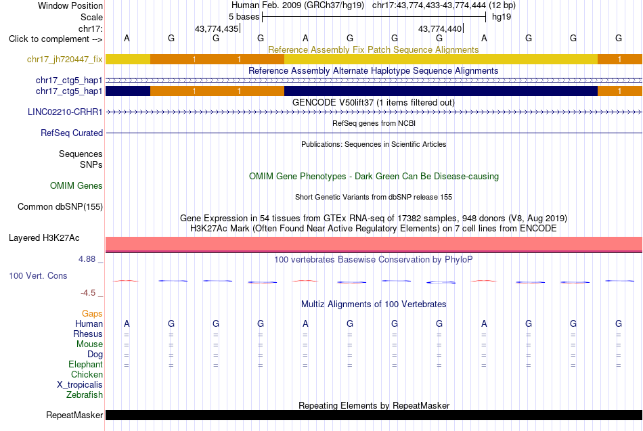
Task: Open the OMIM Gene Phenotypes track title
Action: point(374,177)
